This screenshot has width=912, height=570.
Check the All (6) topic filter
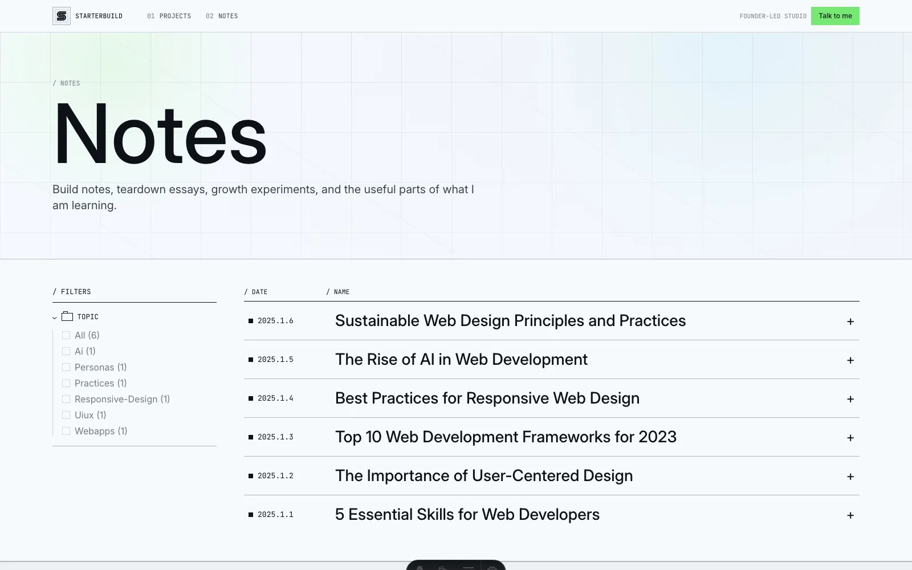(66, 335)
